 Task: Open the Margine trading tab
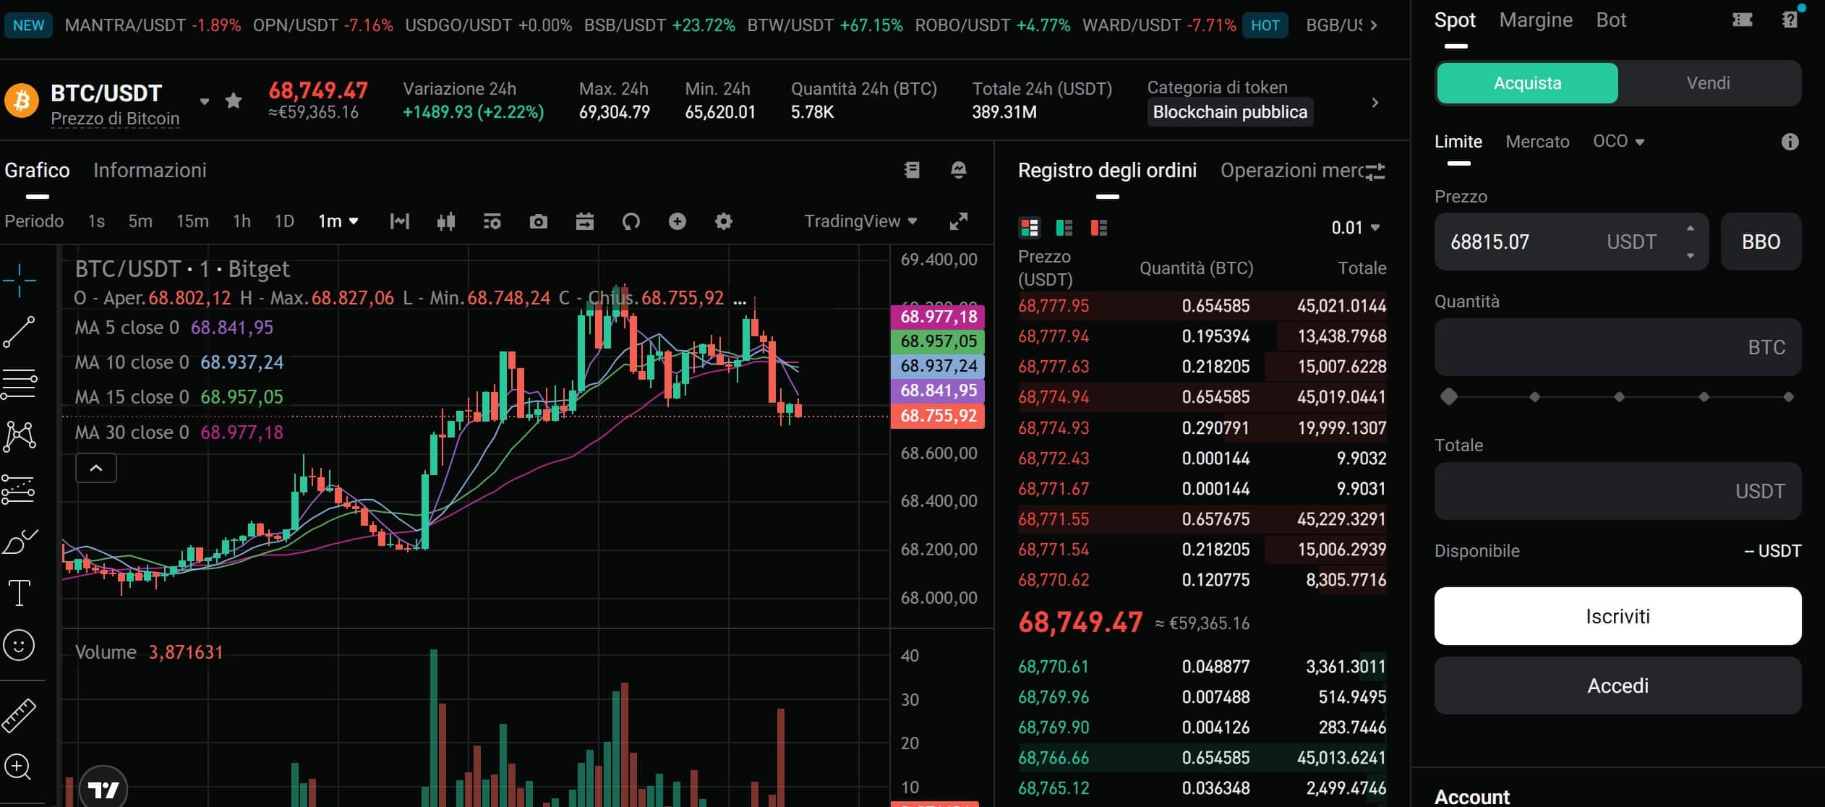coord(1536,20)
